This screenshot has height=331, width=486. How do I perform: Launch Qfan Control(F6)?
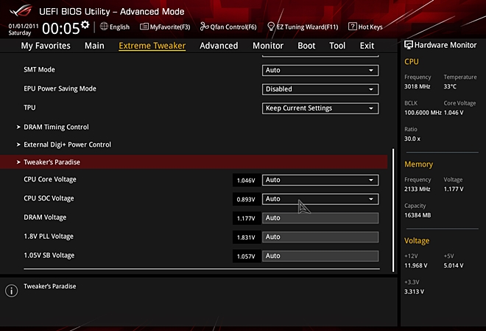coord(228,27)
